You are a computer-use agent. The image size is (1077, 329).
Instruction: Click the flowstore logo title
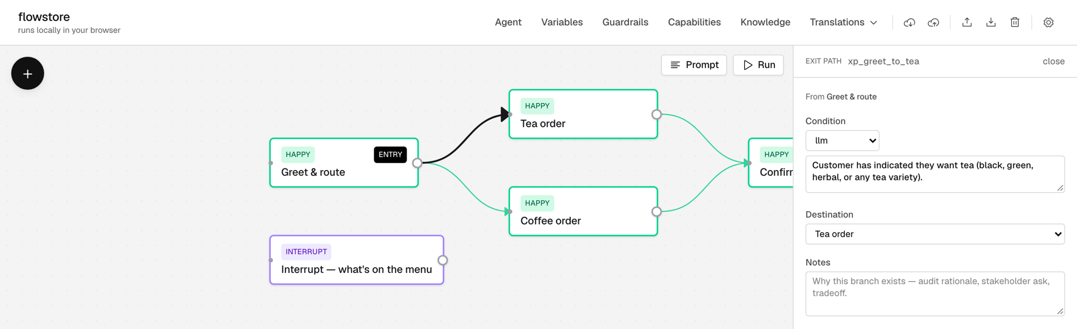tap(44, 17)
